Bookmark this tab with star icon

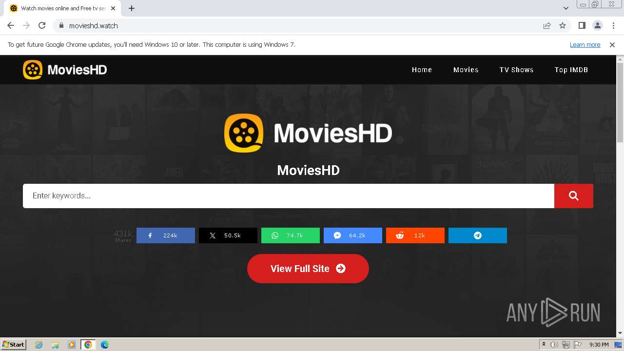click(x=563, y=25)
